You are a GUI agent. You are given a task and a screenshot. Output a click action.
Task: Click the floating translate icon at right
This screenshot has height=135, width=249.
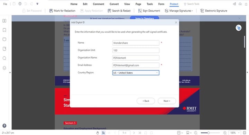[x=239, y=28]
